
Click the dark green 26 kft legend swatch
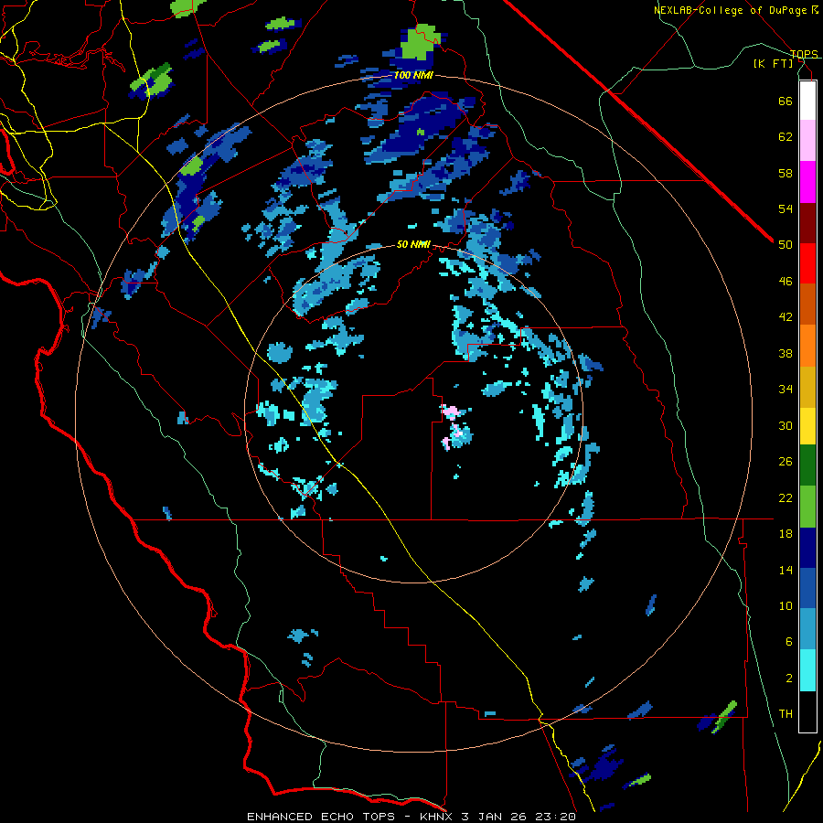[x=807, y=465]
